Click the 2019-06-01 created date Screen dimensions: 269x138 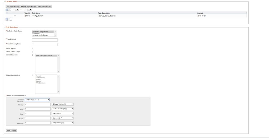click(x=202, y=16)
